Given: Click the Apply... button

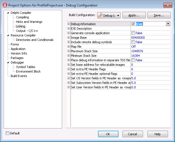Looking at the screenshot, I should 134,15.
